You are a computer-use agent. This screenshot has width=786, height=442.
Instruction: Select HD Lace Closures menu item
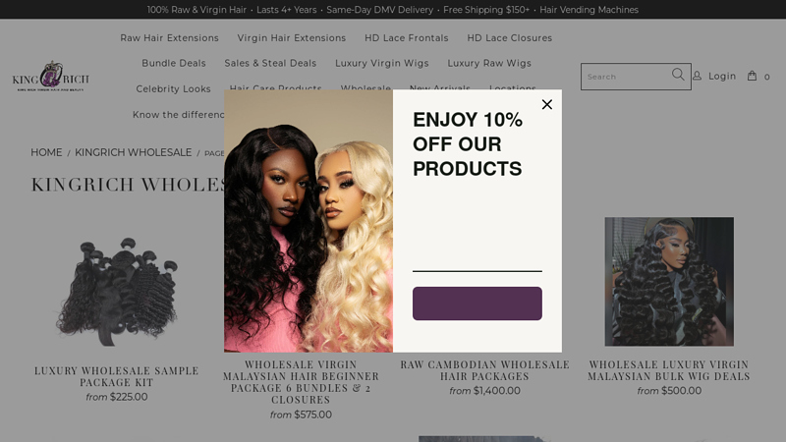pos(510,38)
